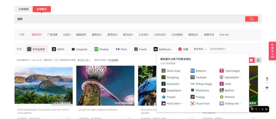Image resolution: width=276 pixels, height=119 pixels.
Task: Choose Flickr as the search source
Action: (x=121, y=49)
